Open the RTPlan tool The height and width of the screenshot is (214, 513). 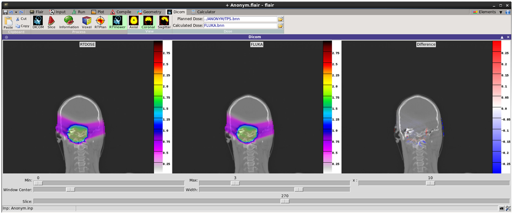[x=100, y=22]
